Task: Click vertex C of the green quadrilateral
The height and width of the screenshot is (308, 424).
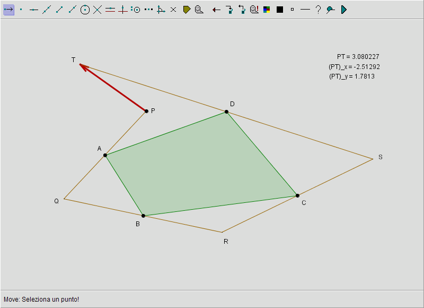Action: coord(297,195)
